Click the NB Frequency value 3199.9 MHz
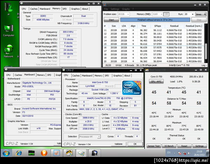 (x=83, y=23)
